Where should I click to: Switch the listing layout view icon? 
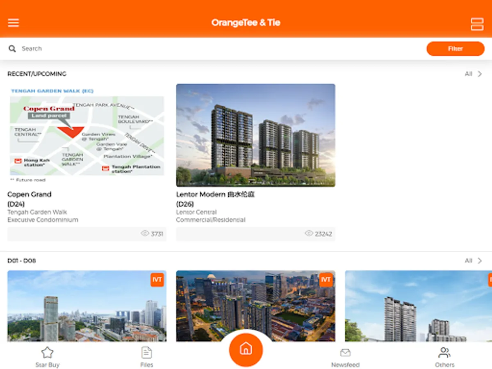coord(477,24)
